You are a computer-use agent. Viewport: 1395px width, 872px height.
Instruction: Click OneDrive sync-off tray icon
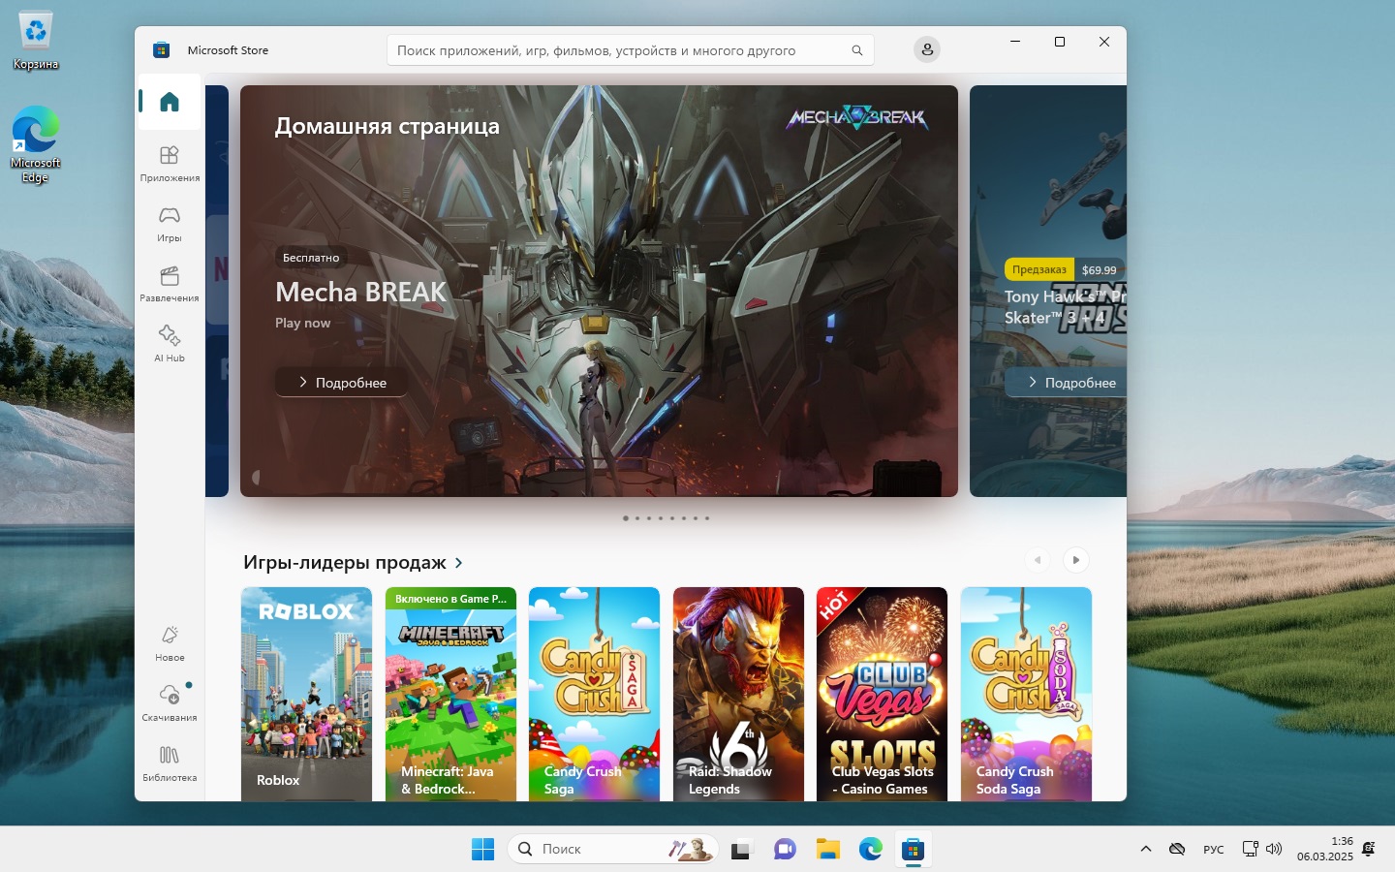1177,849
